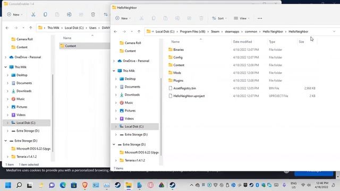Expand Terraria.v1.4.1.2 in ConsoleEnabler sidebar
The image size is (340, 191).
tap(7, 157)
